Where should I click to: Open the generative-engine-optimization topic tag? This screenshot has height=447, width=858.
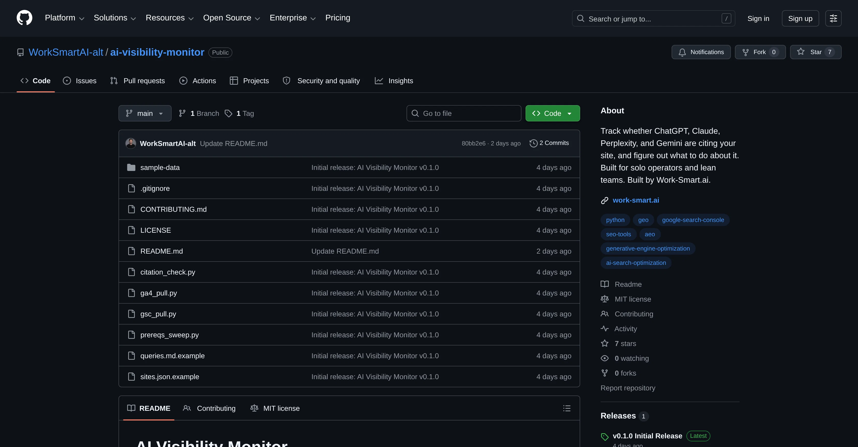(x=648, y=249)
